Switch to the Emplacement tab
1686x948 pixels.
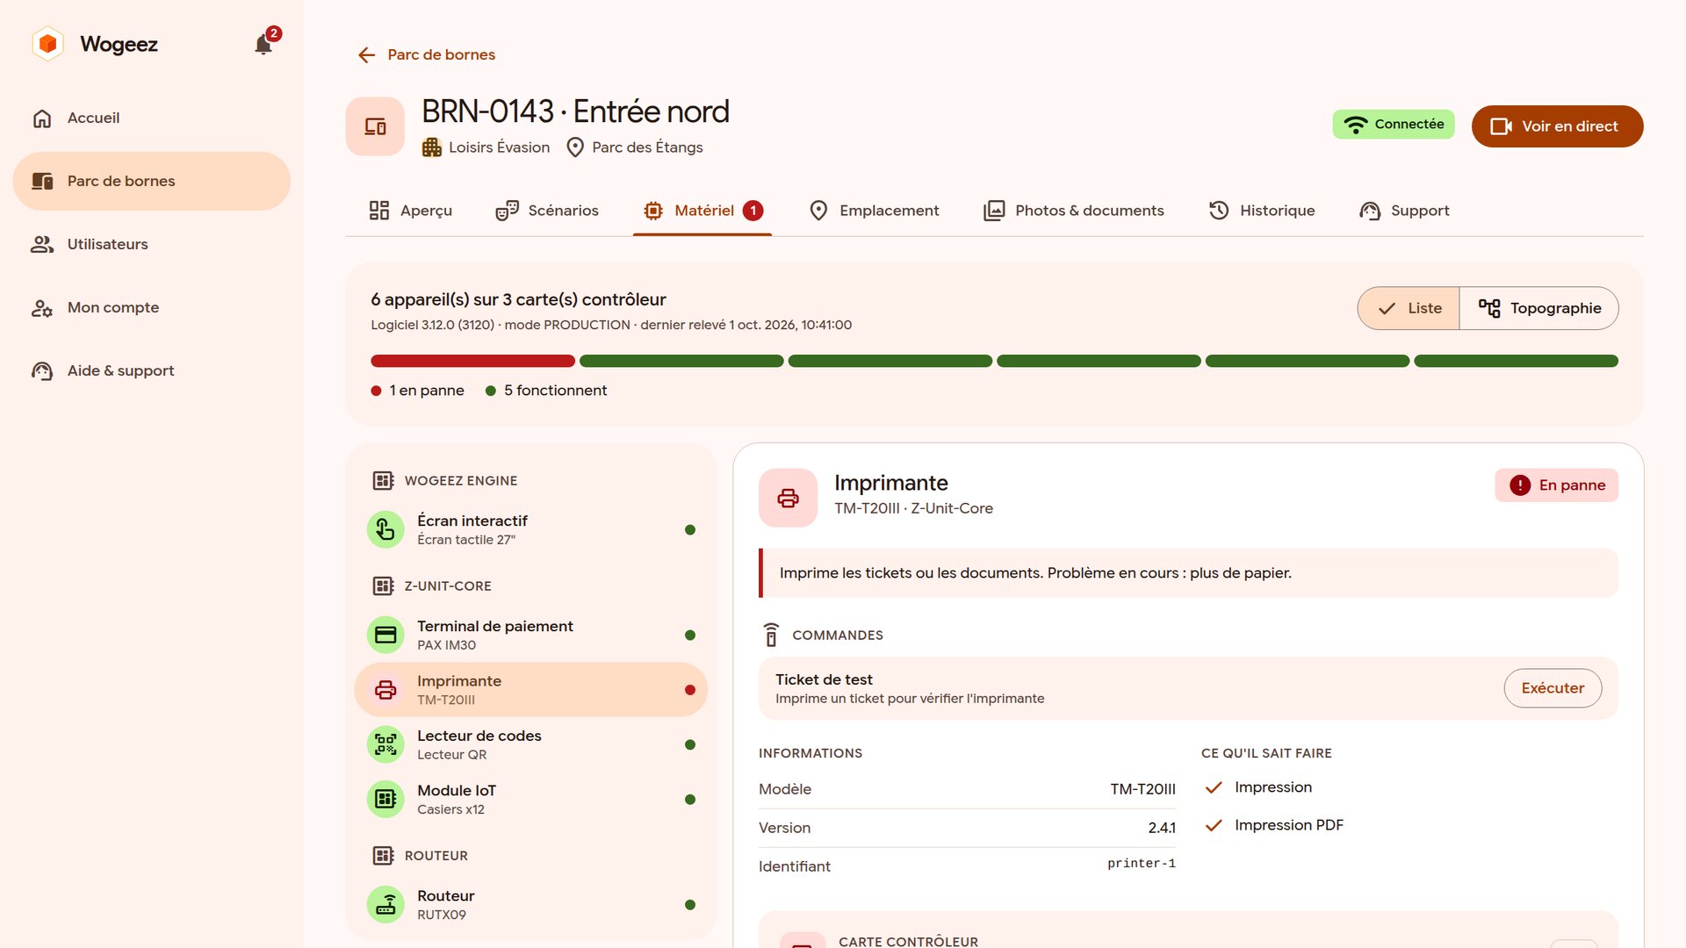pos(874,211)
